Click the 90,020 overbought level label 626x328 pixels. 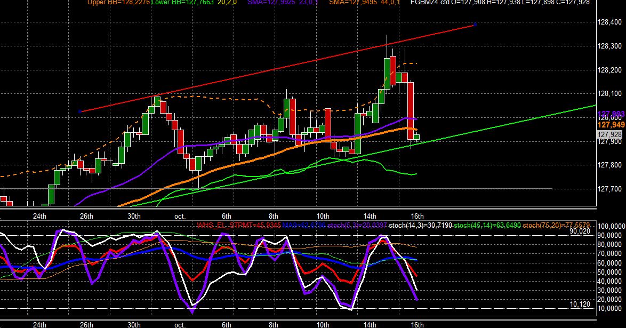580,231
